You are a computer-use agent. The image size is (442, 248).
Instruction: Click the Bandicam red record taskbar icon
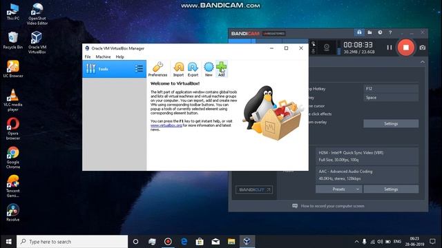(x=168, y=242)
